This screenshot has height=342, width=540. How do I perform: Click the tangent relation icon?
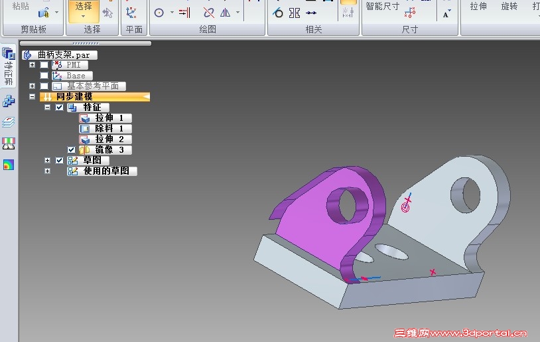[x=277, y=13]
